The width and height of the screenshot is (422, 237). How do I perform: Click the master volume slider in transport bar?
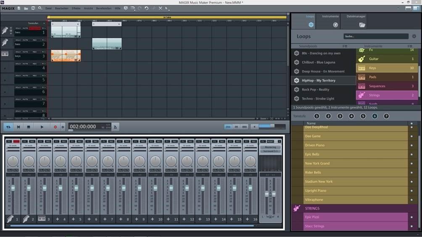(x=272, y=126)
